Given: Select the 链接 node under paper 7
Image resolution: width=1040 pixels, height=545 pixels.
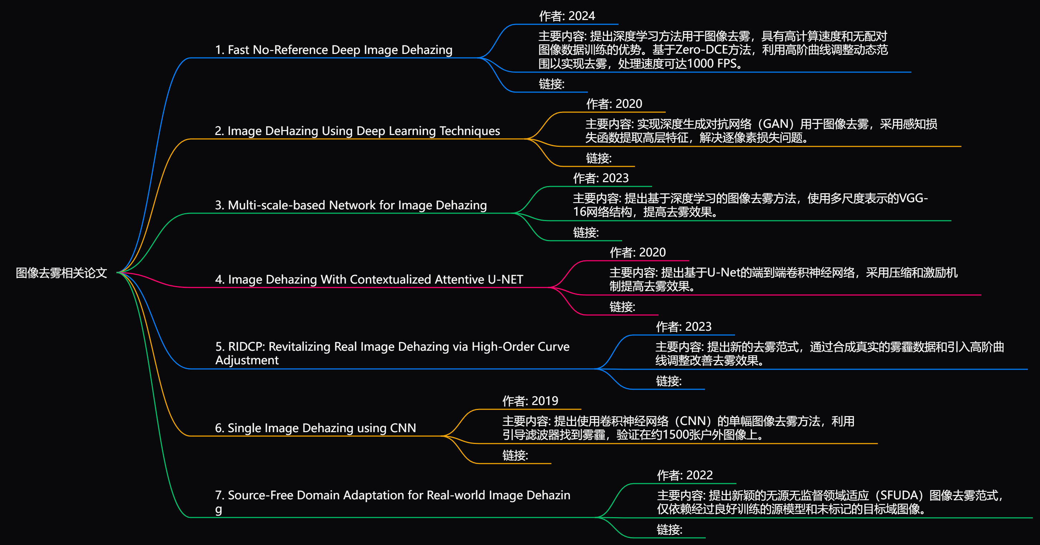Looking at the screenshot, I should [669, 530].
